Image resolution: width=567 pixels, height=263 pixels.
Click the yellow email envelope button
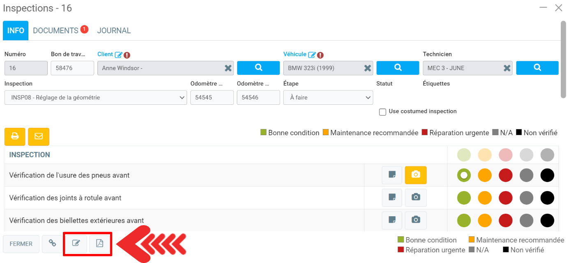(x=39, y=136)
